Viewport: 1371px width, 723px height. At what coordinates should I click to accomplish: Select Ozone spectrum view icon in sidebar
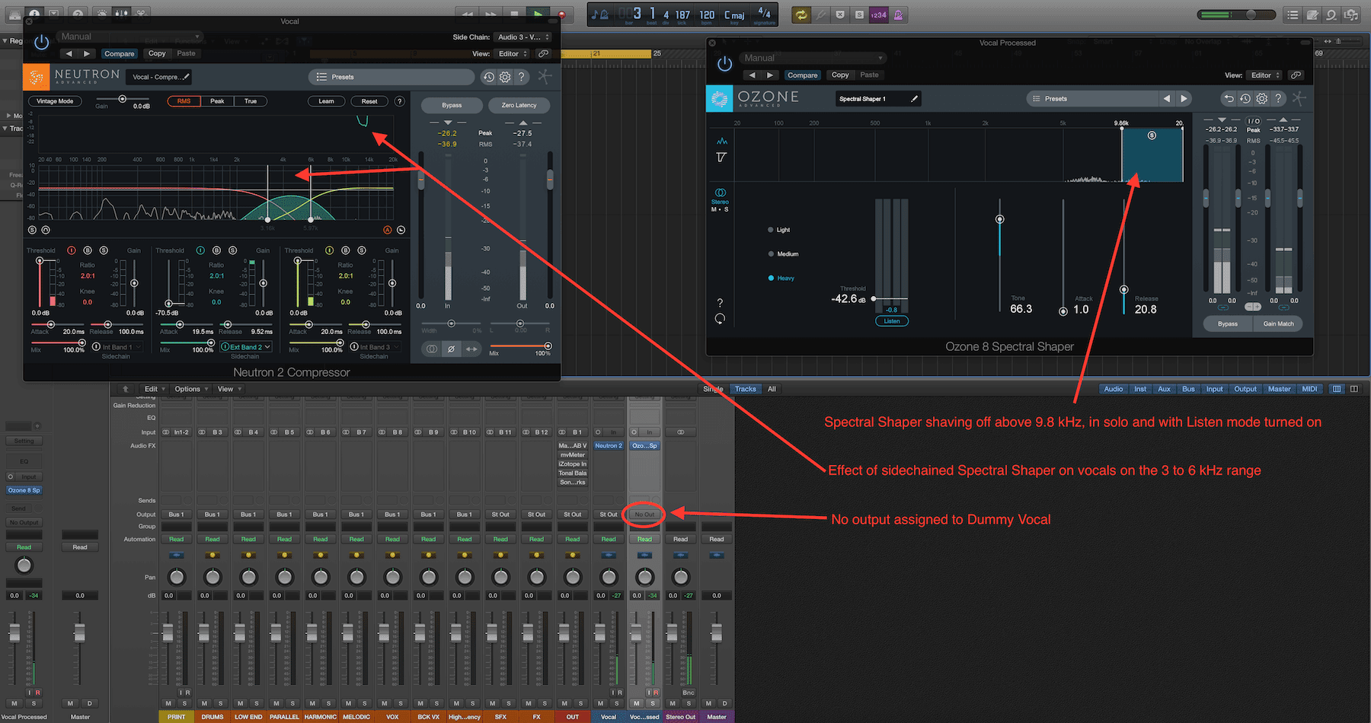click(x=721, y=142)
